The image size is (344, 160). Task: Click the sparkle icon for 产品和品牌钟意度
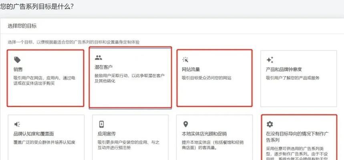[270, 60]
